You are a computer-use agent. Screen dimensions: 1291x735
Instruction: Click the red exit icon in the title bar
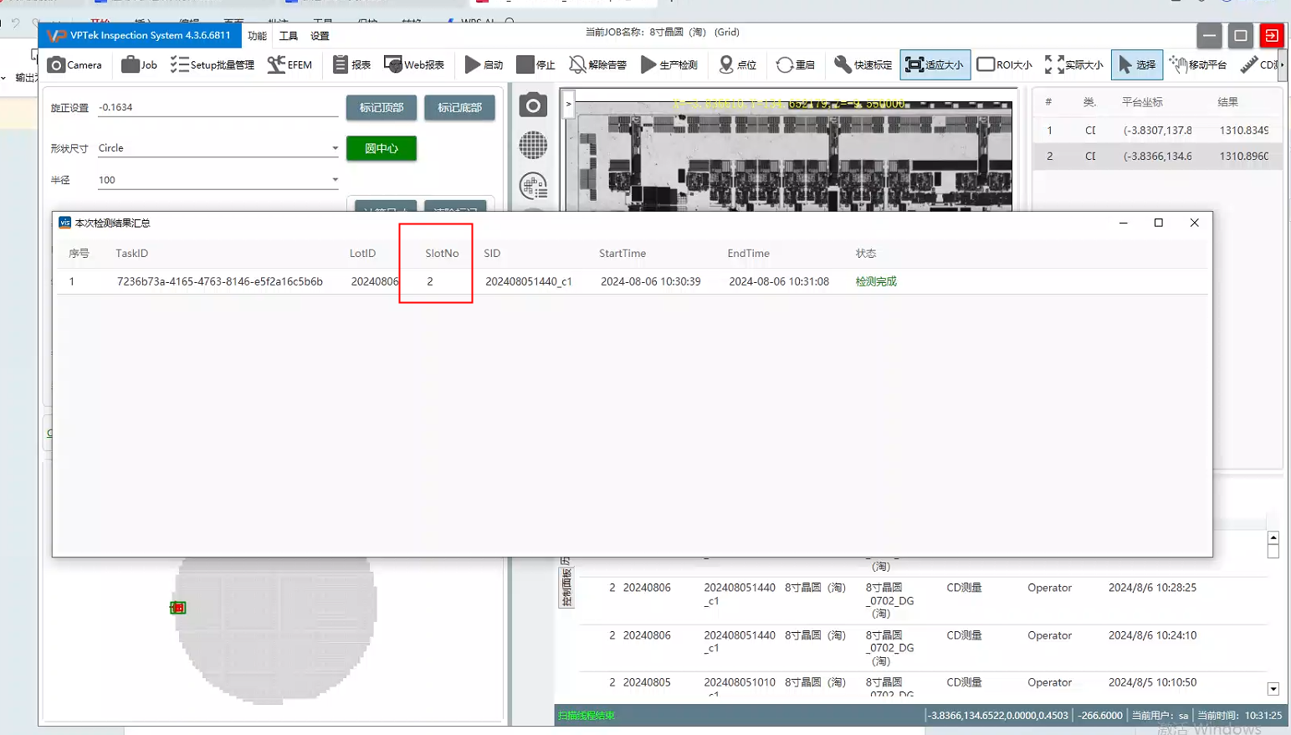(x=1271, y=35)
